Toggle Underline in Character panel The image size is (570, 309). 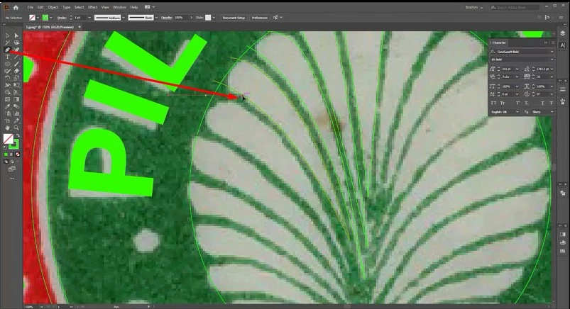click(543, 103)
